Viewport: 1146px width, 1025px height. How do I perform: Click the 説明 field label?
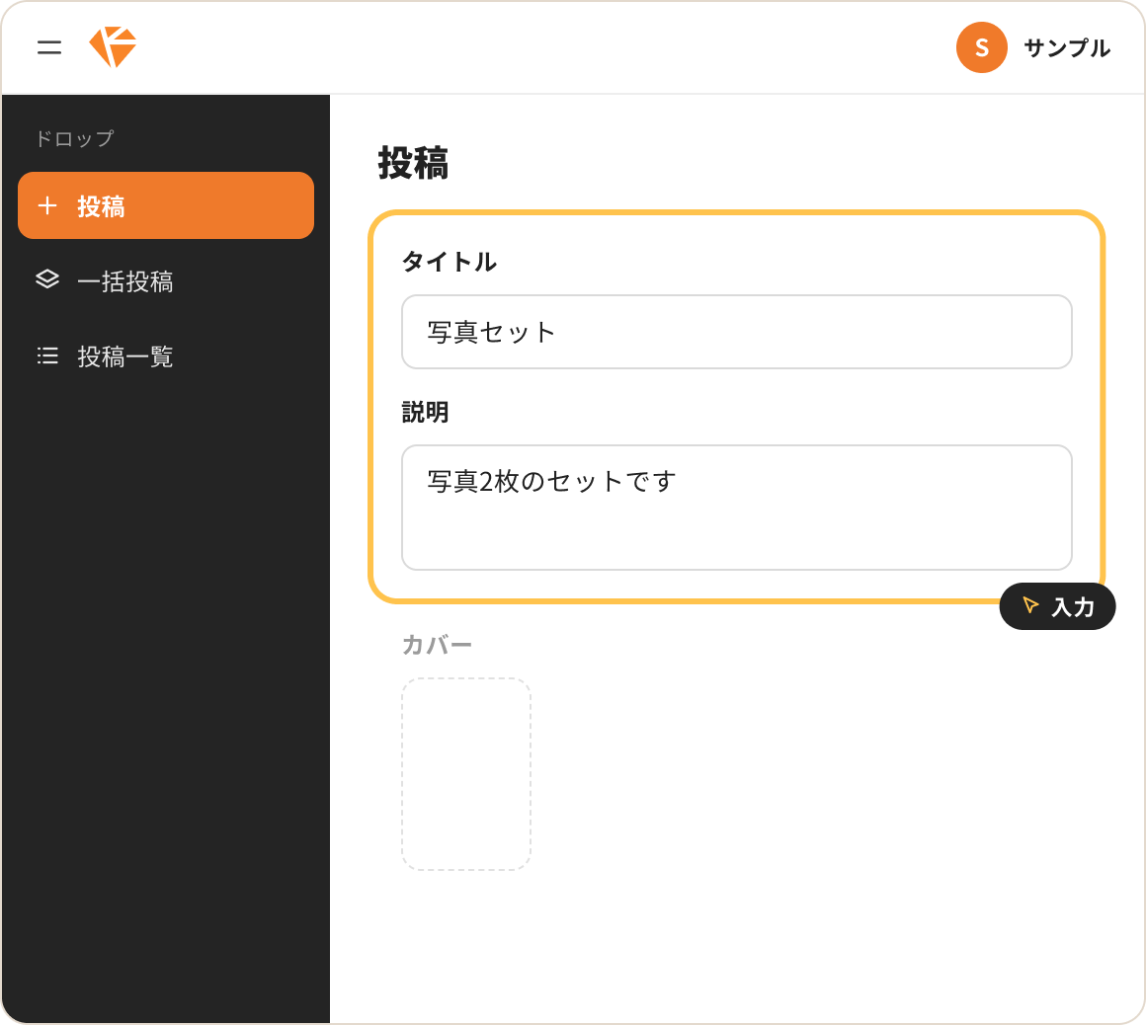pyautogui.click(x=426, y=412)
